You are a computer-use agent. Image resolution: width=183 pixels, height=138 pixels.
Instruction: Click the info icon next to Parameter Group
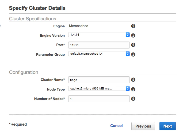[133, 54]
